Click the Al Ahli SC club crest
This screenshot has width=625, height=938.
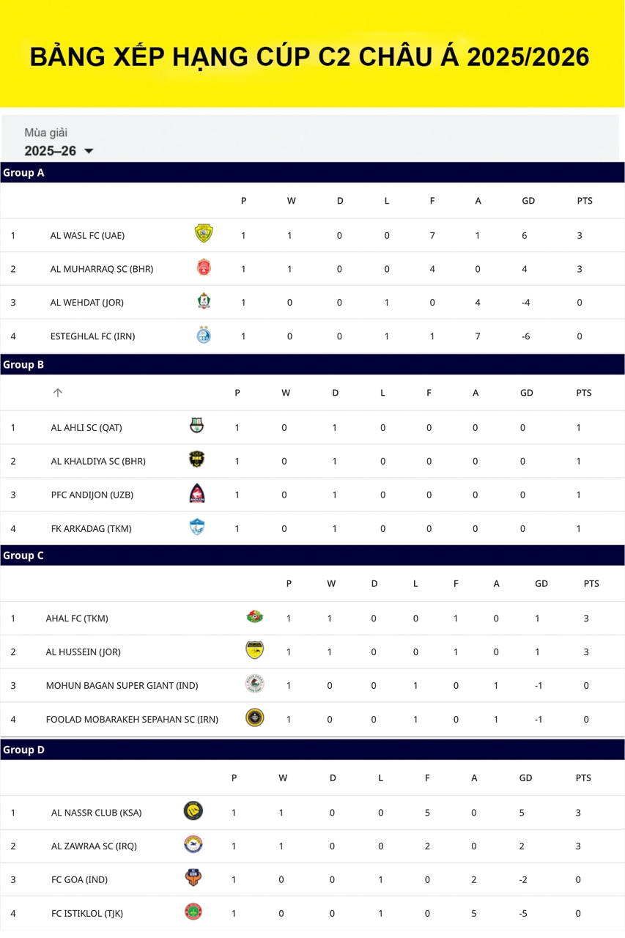coord(196,426)
